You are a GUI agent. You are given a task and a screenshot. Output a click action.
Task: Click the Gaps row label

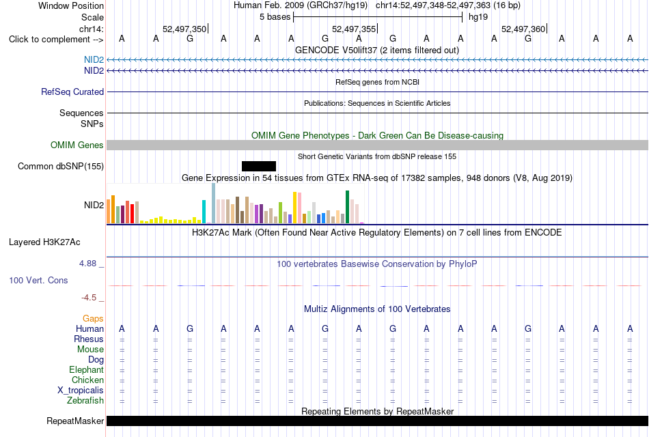click(x=93, y=318)
